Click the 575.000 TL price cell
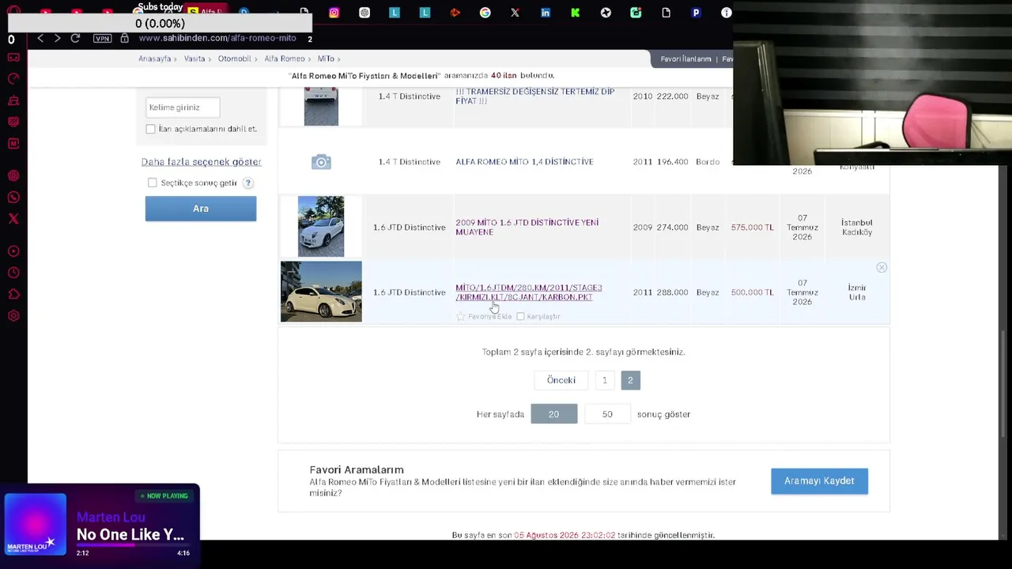This screenshot has width=1012, height=569. [752, 228]
